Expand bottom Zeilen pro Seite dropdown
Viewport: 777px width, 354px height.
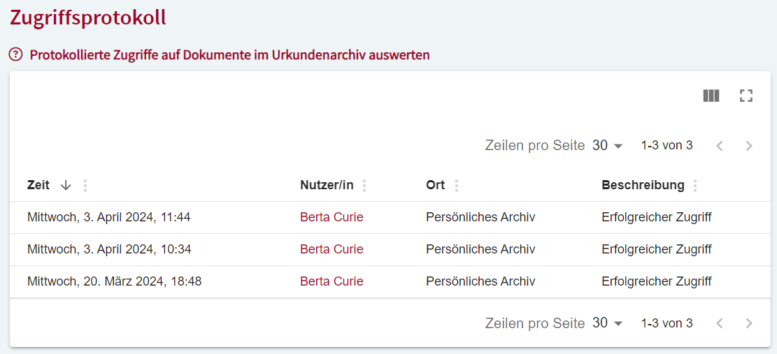[607, 323]
